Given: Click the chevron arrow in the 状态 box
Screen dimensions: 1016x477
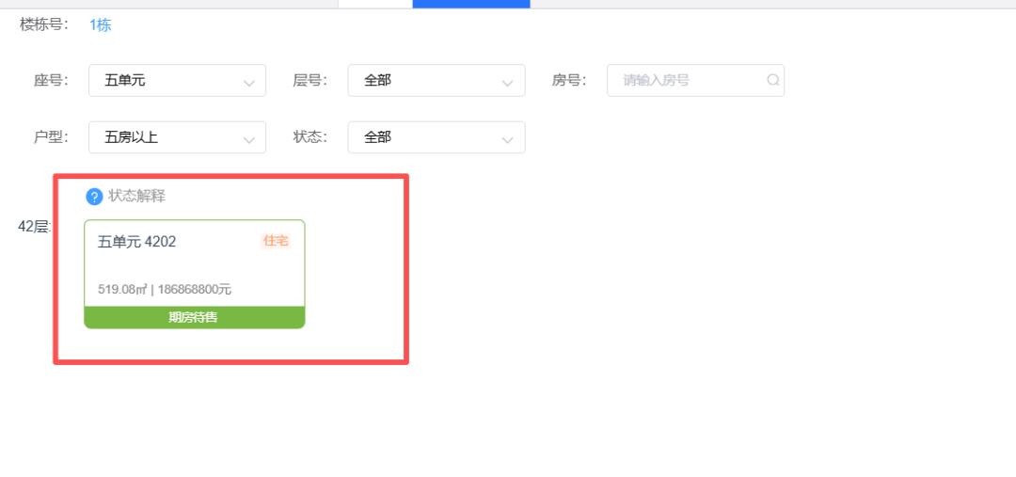Looking at the screenshot, I should pyautogui.click(x=508, y=139).
